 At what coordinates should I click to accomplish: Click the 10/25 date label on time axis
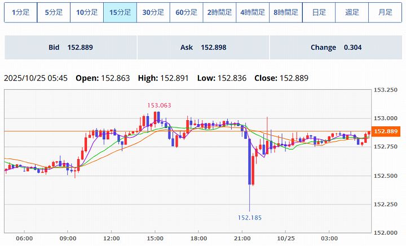[286, 239]
